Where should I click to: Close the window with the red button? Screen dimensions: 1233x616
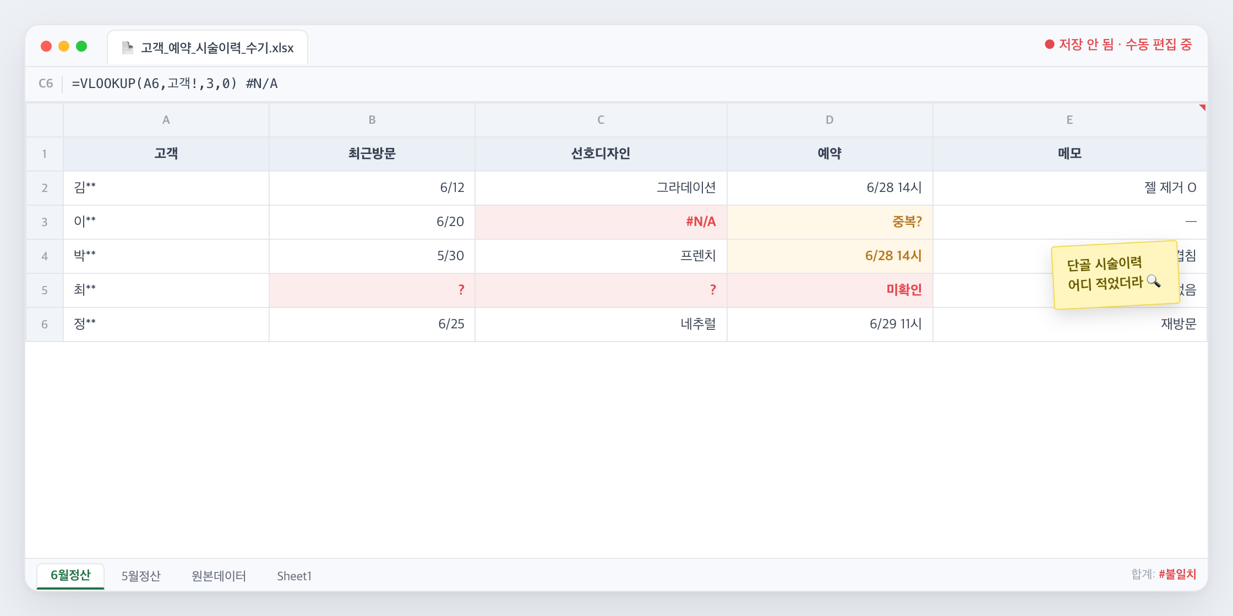[46, 46]
